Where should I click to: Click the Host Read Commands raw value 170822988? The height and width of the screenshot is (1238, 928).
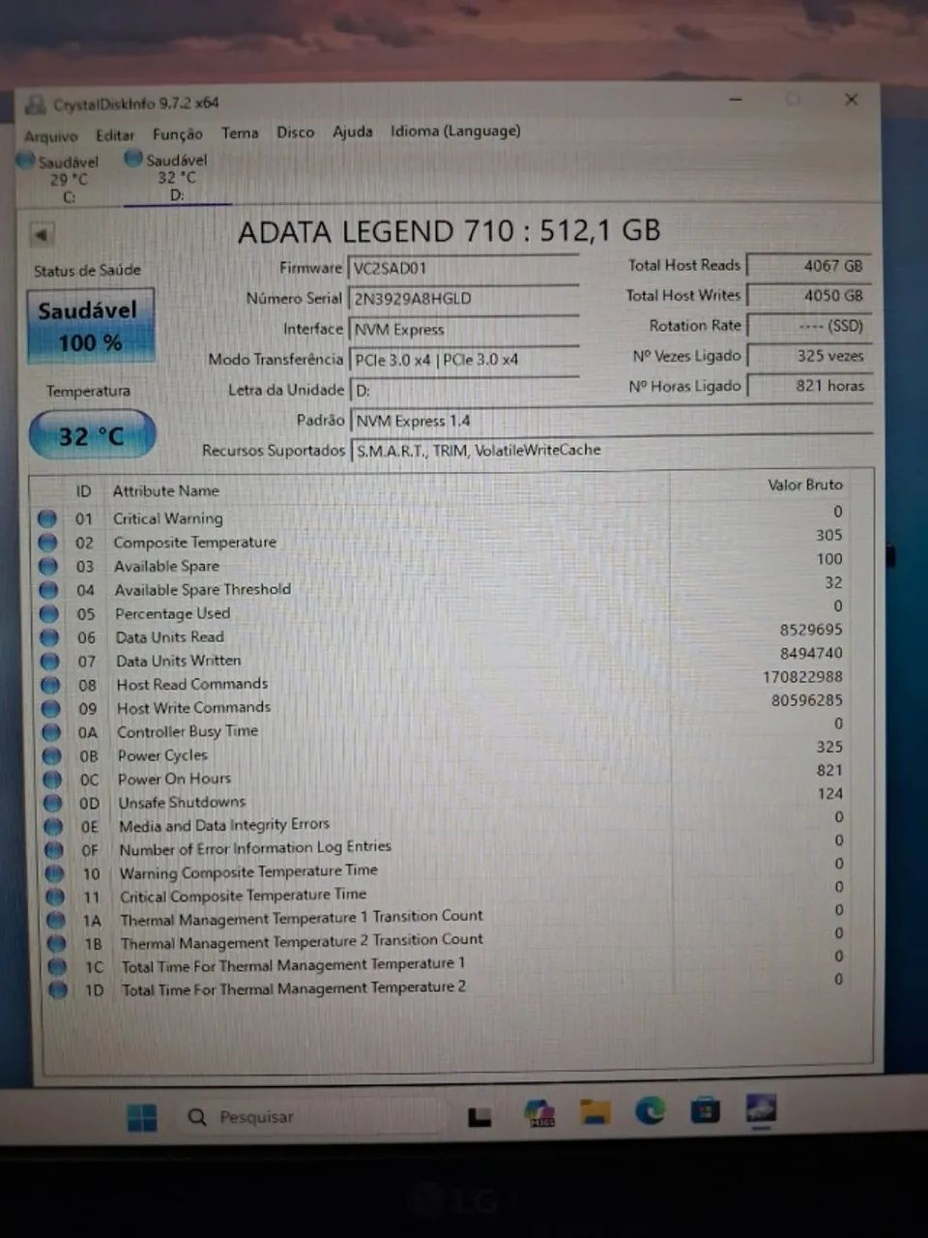tap(802, 677)
